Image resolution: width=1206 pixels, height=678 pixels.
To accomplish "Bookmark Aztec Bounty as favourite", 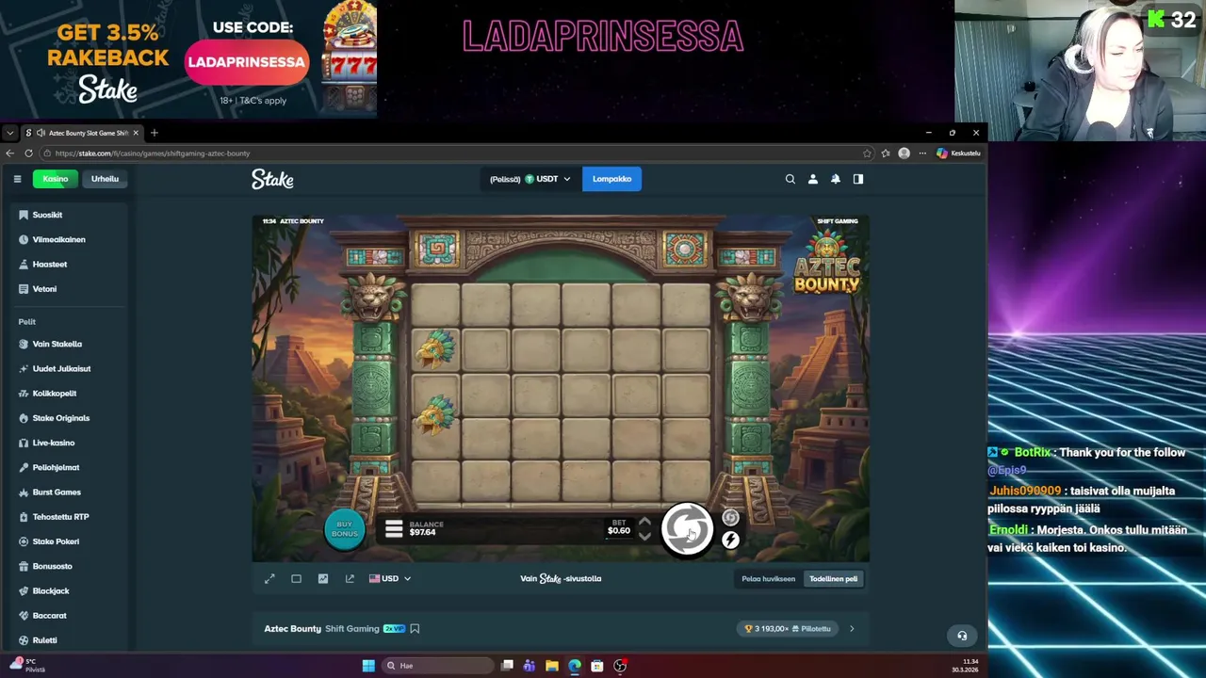I will [x=415, y=628].
